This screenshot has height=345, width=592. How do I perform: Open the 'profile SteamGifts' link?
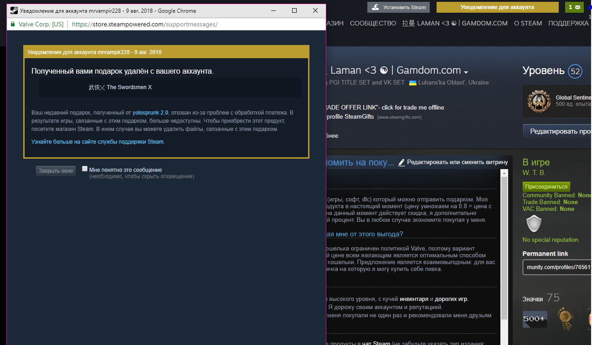(351, 117)
